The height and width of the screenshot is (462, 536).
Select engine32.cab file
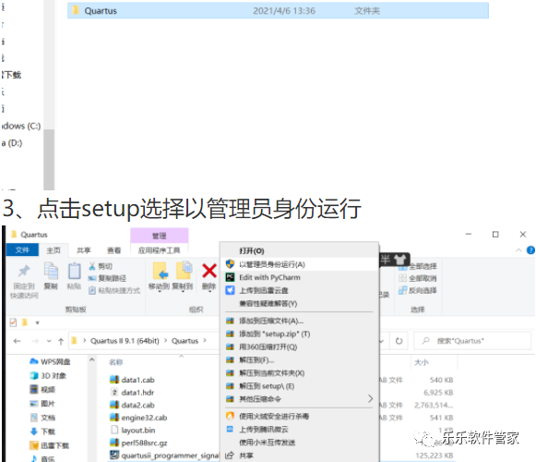(138, 418)
